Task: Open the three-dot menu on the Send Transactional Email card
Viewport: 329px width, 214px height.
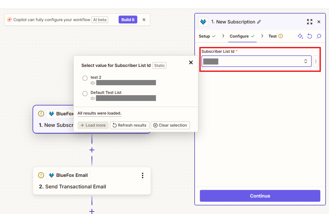Action: click(143, 175)
